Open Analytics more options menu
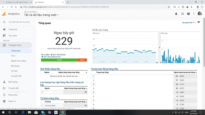 pyautogui.click(x=194, y=14)
